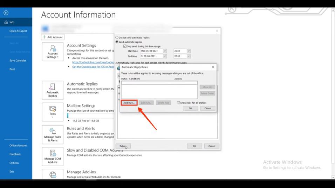This screenshot has height=188, width=335.
Task: Click the End time date field
Action: point(152,56)
